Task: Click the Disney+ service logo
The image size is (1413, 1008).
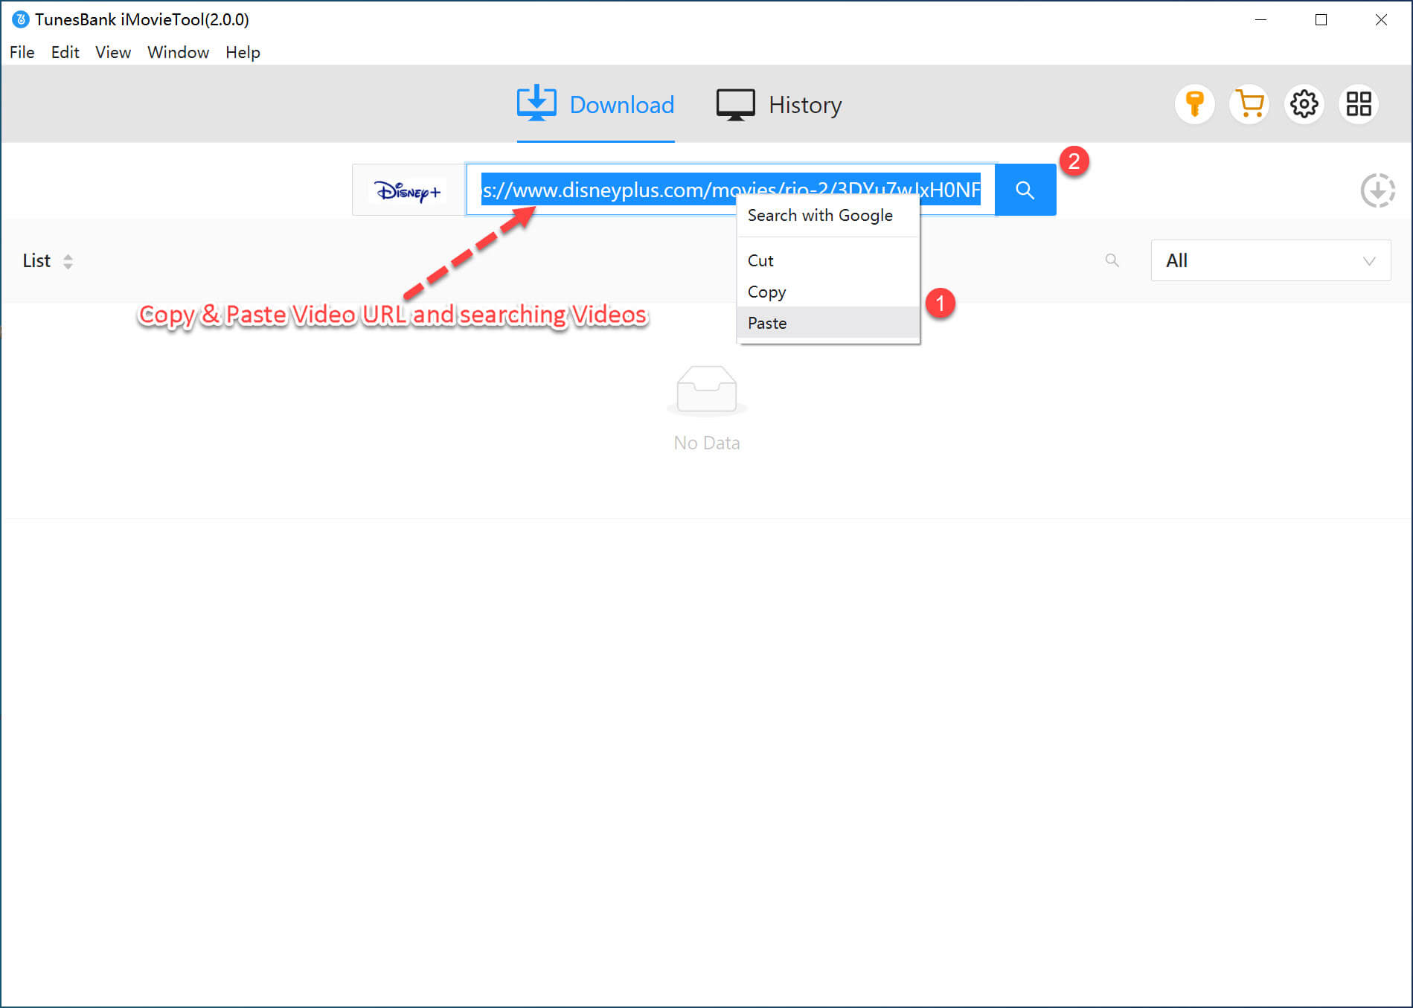Action: tap(408, 191)
